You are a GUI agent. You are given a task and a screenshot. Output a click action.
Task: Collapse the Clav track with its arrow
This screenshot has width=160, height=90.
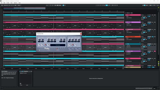[x=126, y=44]
